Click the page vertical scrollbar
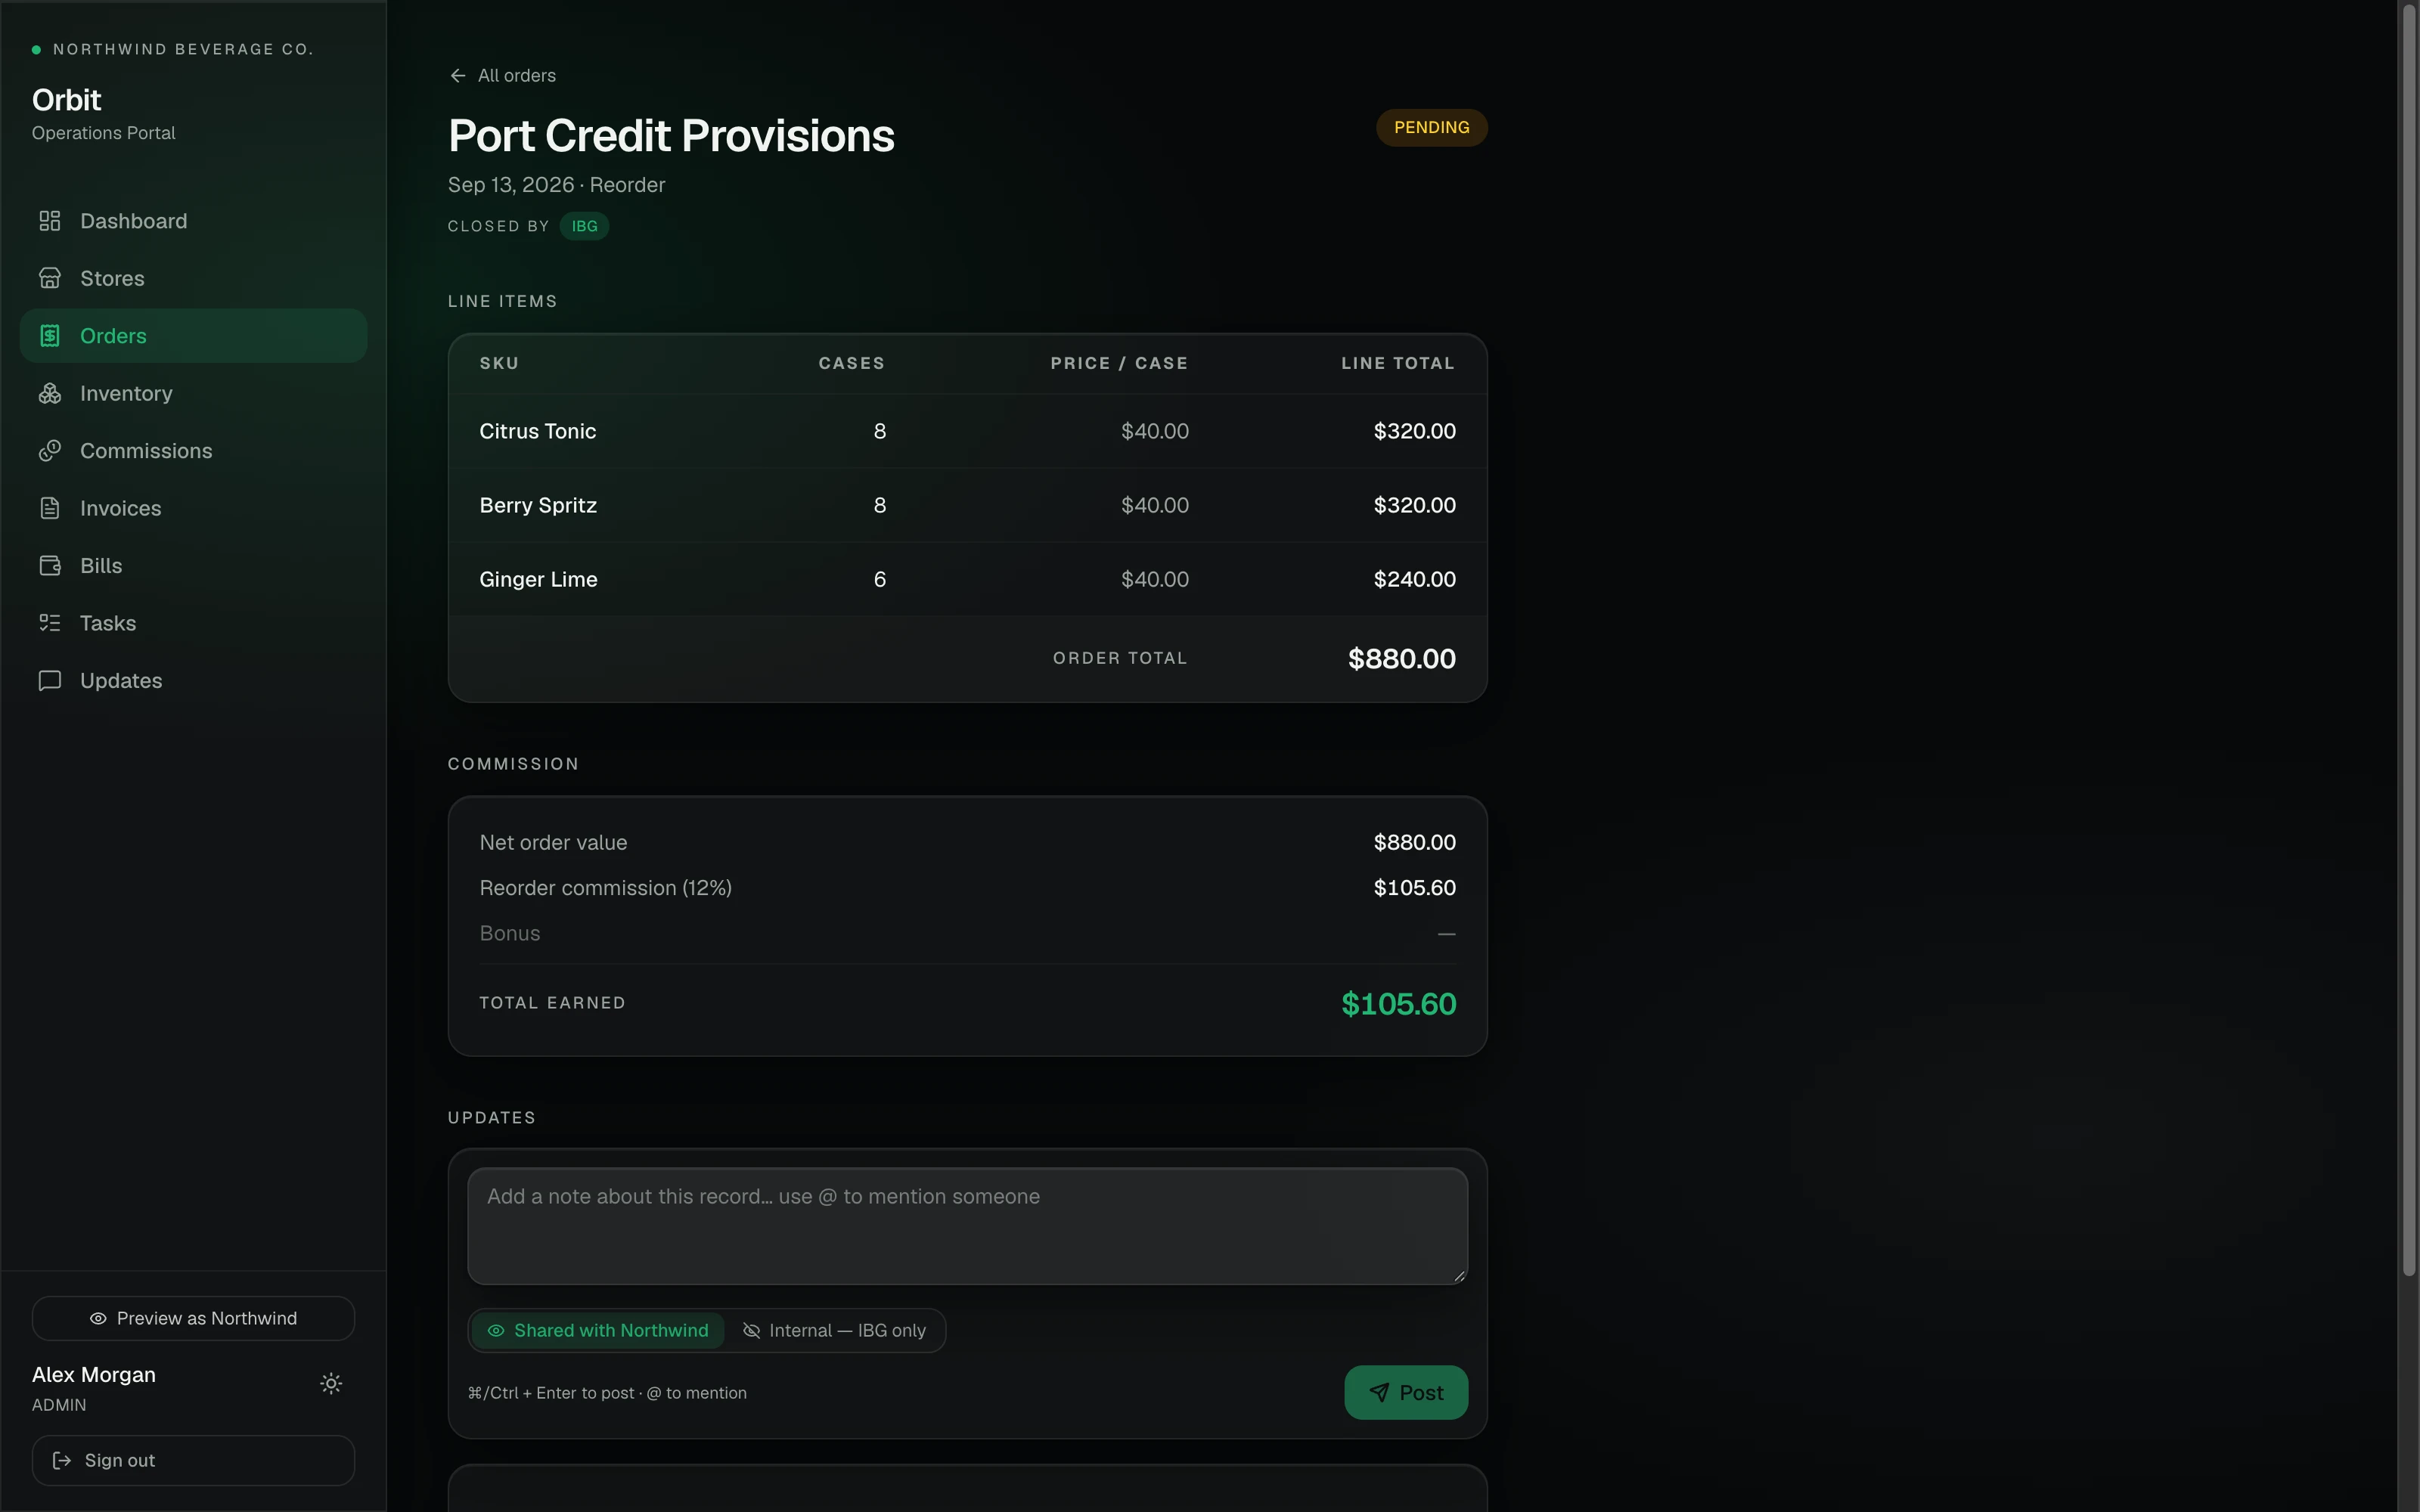 [2409, 640]
